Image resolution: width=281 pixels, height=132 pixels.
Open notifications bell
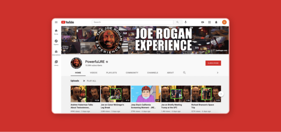click(216, 22)
